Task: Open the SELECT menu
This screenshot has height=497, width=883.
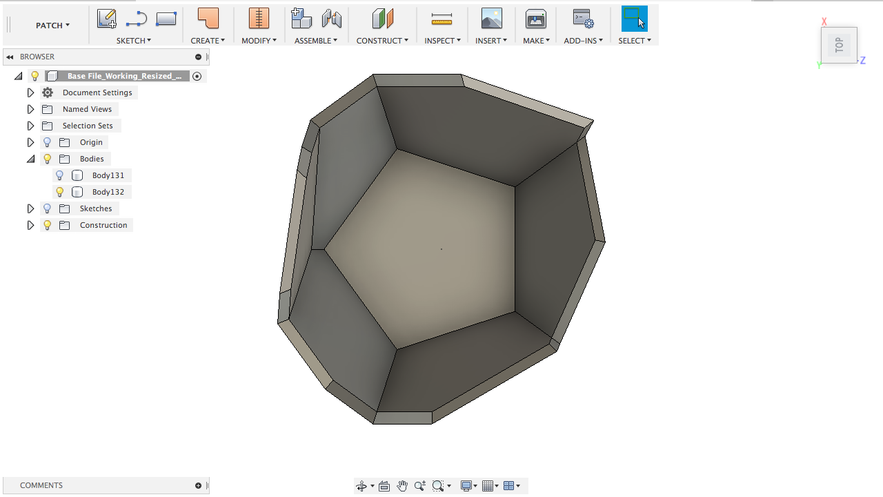Action: tap(635, 41)
